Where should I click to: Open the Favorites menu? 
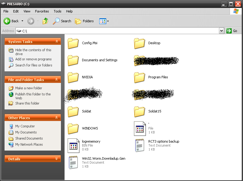click(x=42, y=11)
